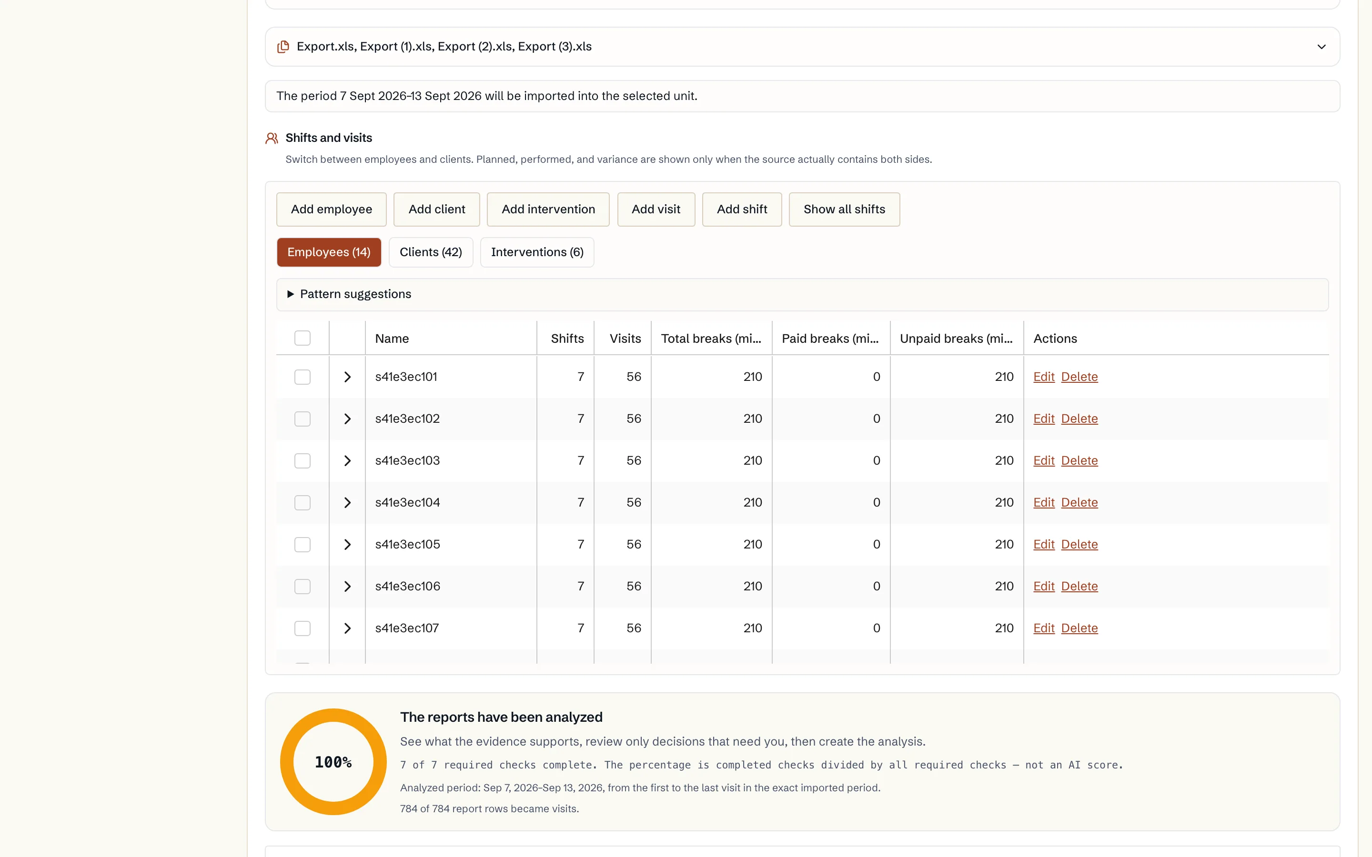Image resolution: width=1372 pixels, height=857 pixels.
Task: Click the Add shift button
Action: coord(742,209)
